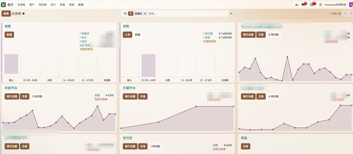This screenshot has width=353, height=154.
Task: Open the calculator app icon home menu
Action: coord(4,4)
